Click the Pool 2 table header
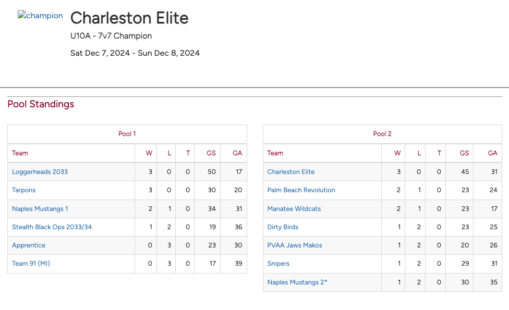Image resolution: width=509 pixels, height=310 pixels. point(382,134)
